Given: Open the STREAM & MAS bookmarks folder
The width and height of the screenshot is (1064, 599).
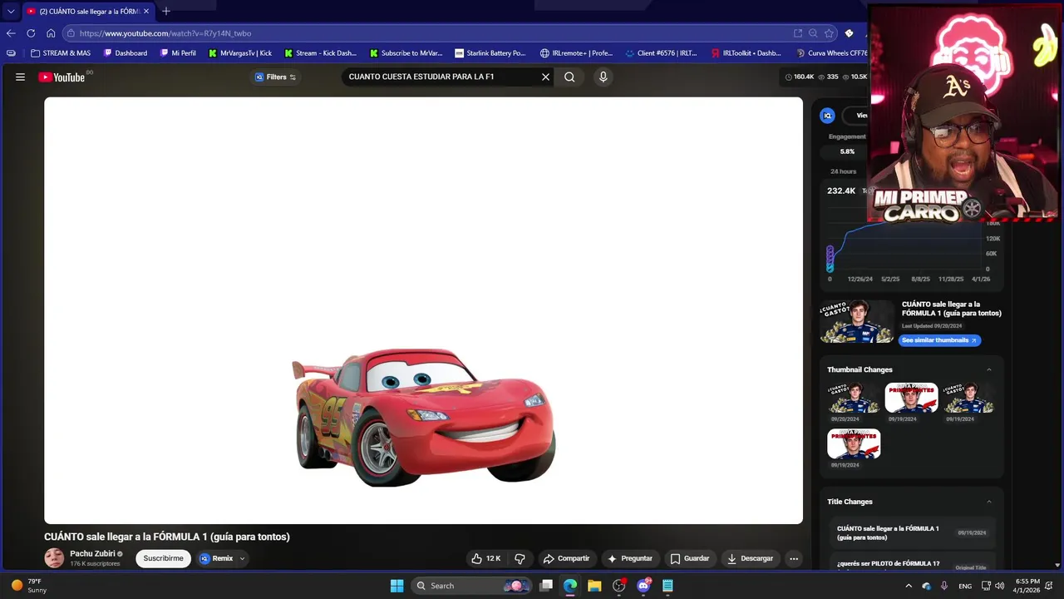Looking at the screenshot, I should (x=61, y=53).
